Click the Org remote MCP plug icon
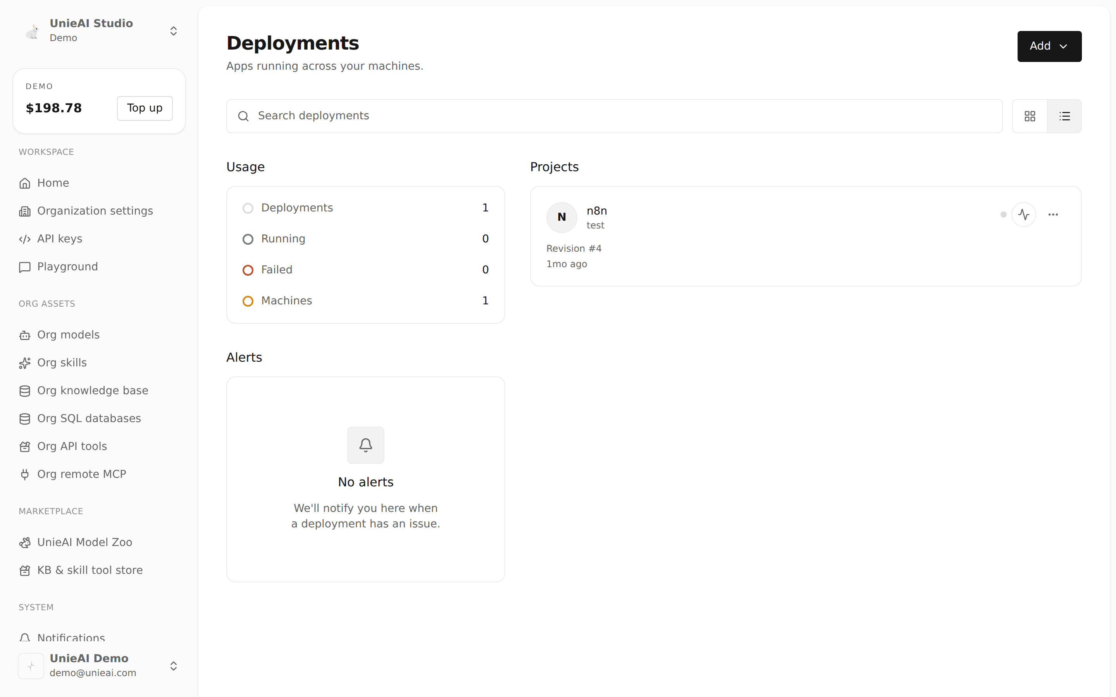 point(25,475)
